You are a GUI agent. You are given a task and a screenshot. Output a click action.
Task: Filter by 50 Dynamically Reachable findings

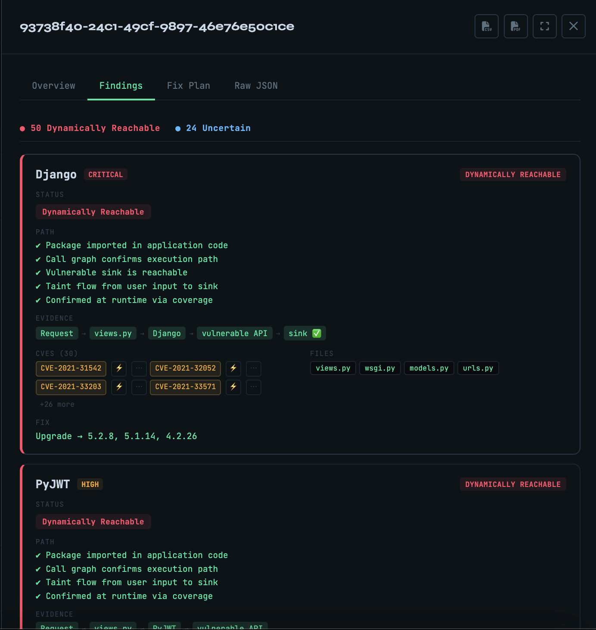coord(90,128)
